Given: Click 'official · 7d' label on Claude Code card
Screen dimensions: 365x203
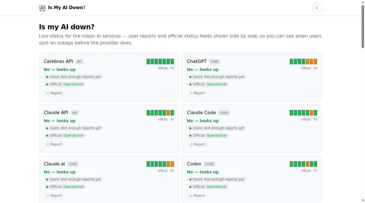Looking at the screenshot, I should 309,119.
